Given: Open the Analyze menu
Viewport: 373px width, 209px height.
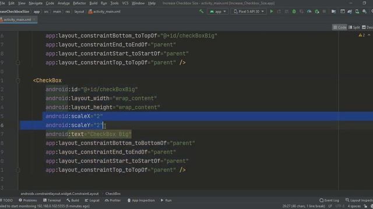Looking at the screenshot, I should click(64, 3).
